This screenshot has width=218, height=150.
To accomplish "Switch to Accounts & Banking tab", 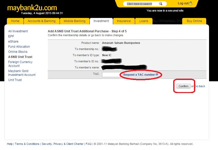I will [41, 21].
